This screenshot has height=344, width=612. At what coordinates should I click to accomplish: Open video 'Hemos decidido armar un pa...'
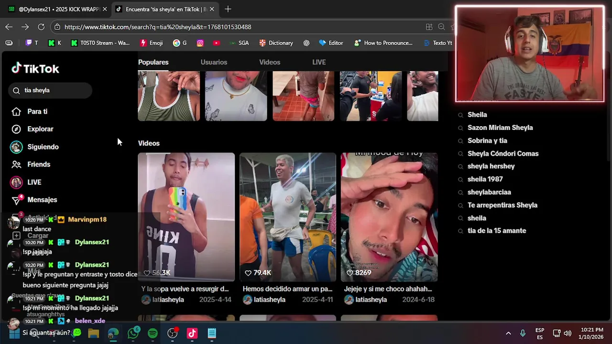pyautogui.click(x=288, y=217)
